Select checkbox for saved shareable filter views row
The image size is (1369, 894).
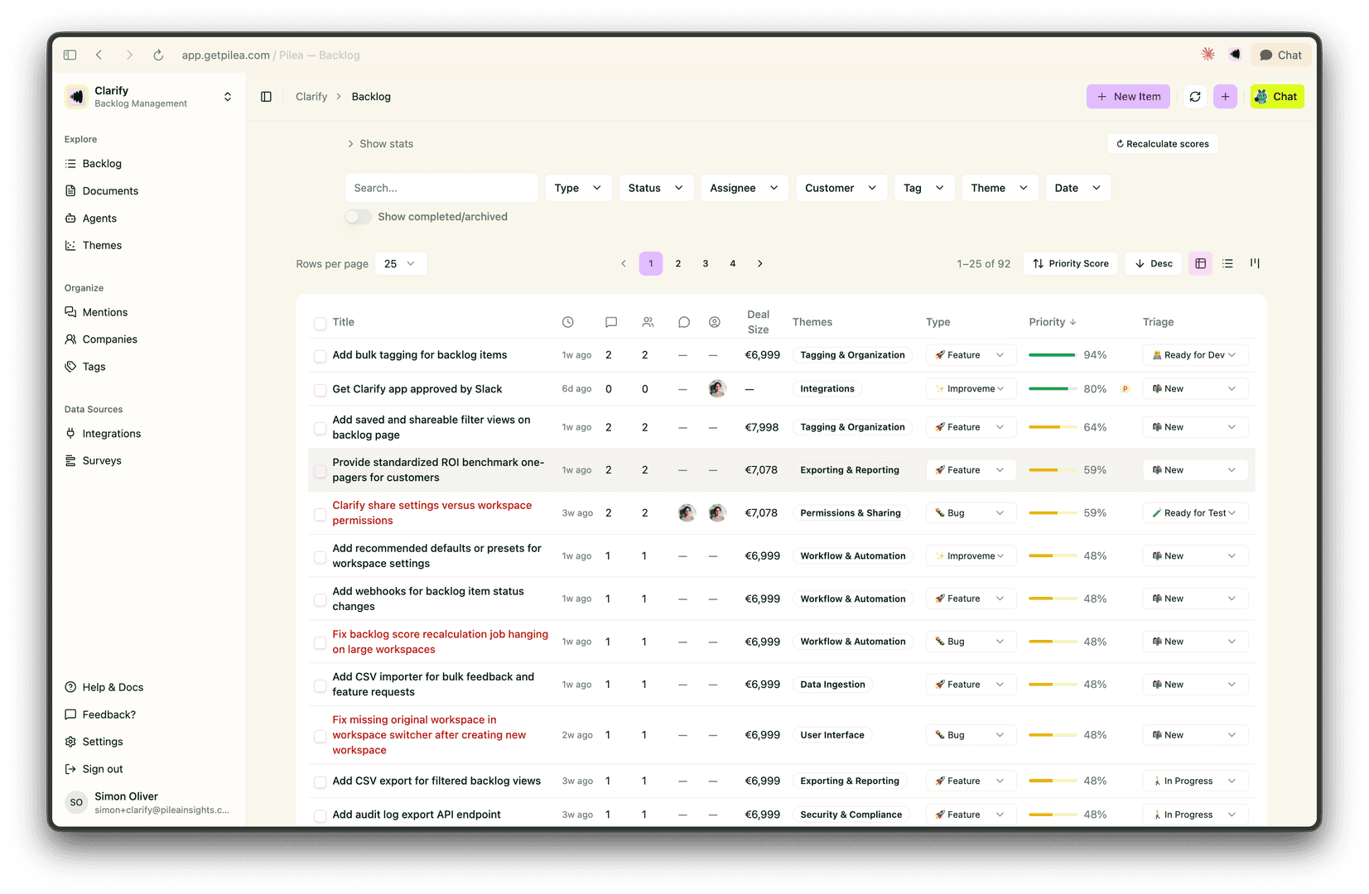321,428
